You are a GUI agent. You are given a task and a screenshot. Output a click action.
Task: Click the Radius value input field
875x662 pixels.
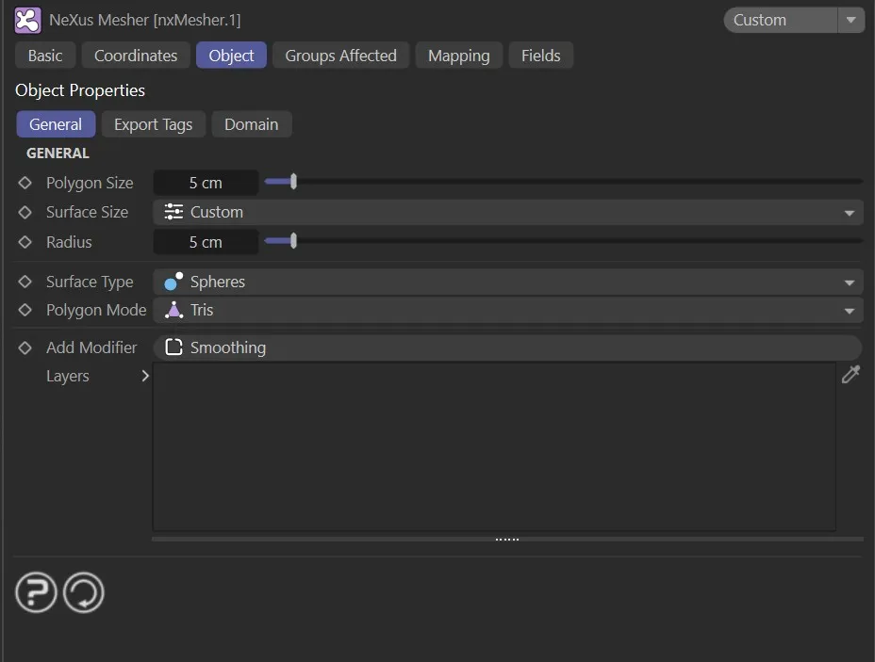pyautogui.click(x=206, y=242)
